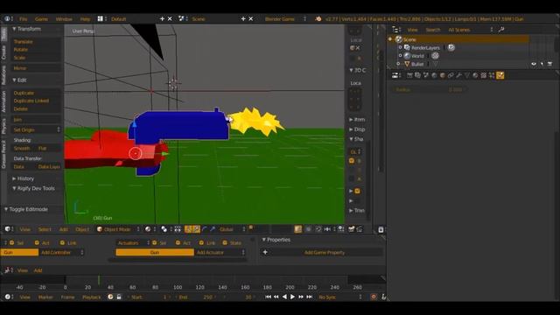Open the Object Mode dropdown
Viewport: 560px width, 315px height.
pos(118,229)
